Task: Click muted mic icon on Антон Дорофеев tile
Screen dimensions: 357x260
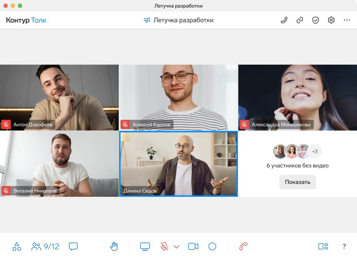Action: (x=6, y=124)
